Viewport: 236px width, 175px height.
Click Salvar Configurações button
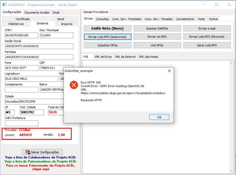coord(42,152)
